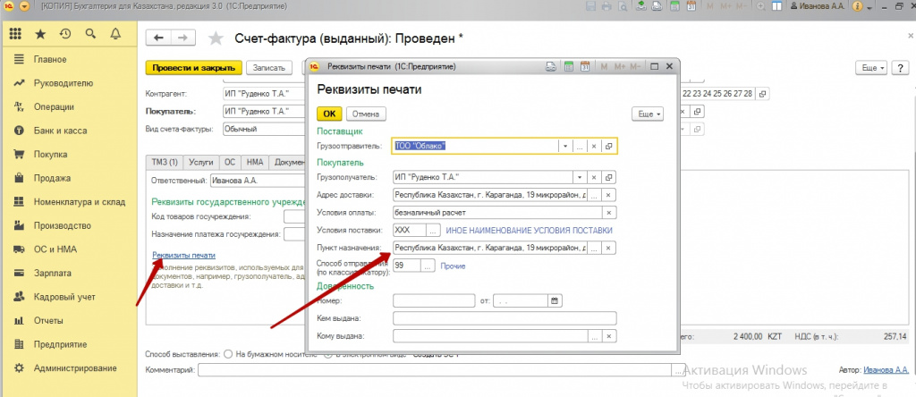Image resolution: width=916 pixels, height=397 pixels.
Task: Open the Администрирование section
Action: click(x=75, y=368)
